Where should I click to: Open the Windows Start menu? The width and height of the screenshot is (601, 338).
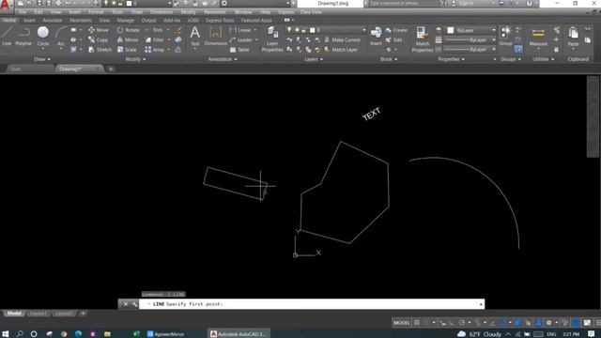pyautogui.click(x=6, y=334)
